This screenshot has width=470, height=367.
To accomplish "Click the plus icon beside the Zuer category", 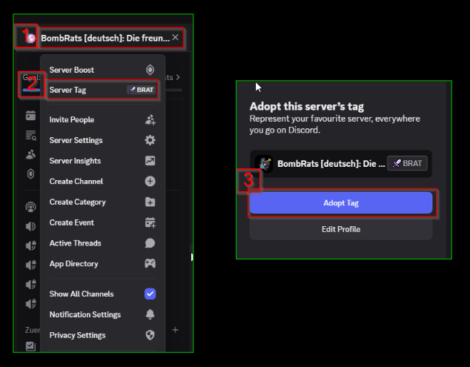I will click(x=176, y=330).
